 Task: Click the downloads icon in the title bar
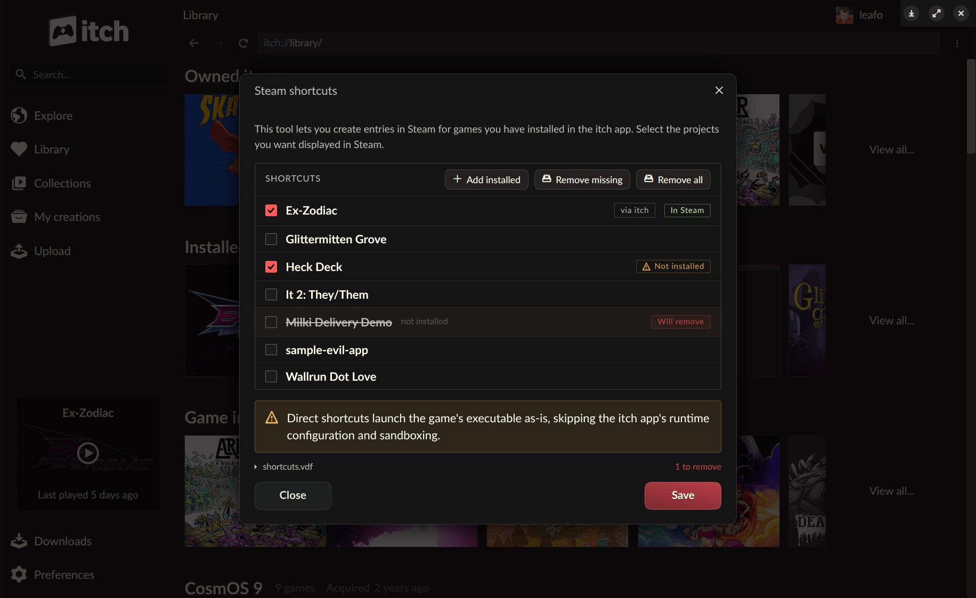pyautogui.click(x=912, y=14)
